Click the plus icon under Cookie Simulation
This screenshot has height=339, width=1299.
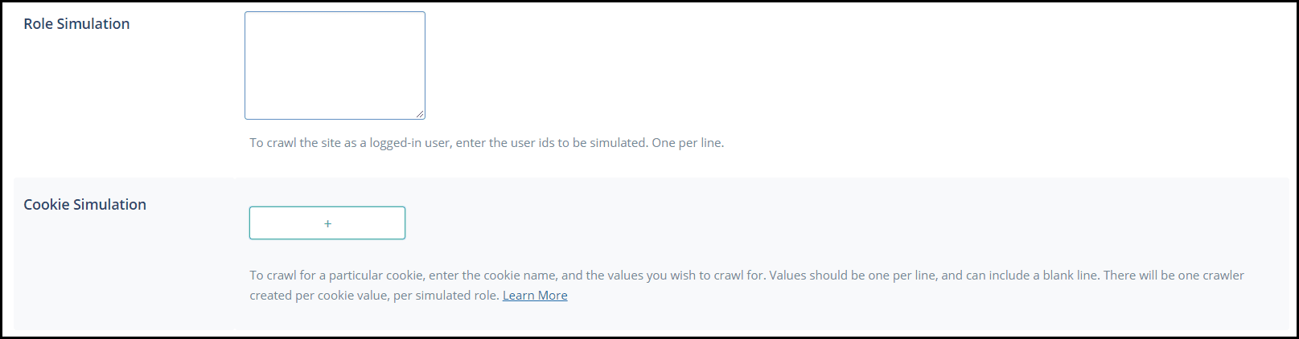327,224
